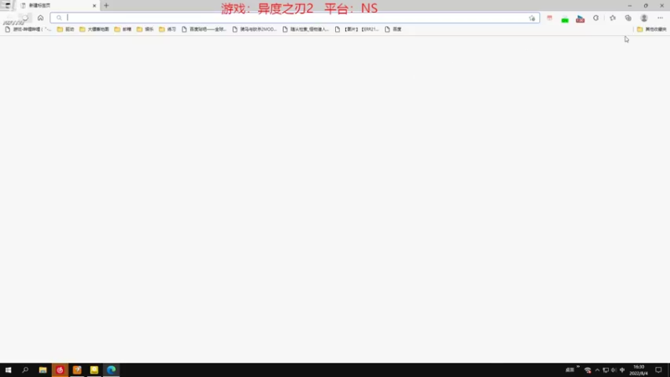Add this page to favorites star
This screenshot has width=670, height=377.
(x=532, y=18)
